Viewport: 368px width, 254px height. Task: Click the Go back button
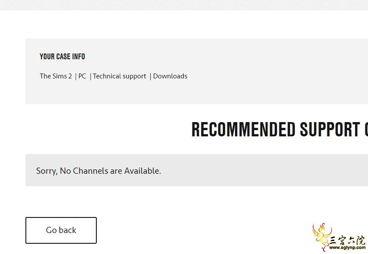coord(61,230)
